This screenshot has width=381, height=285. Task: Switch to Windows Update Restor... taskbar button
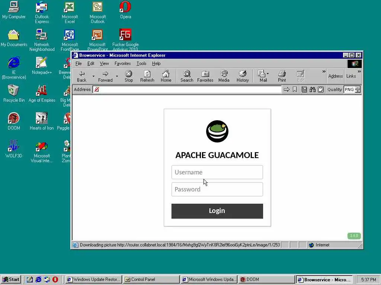pyautogui.click(x=93, y=279)
